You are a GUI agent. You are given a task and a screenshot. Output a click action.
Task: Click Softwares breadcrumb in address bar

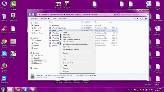[x=44, y=15]
